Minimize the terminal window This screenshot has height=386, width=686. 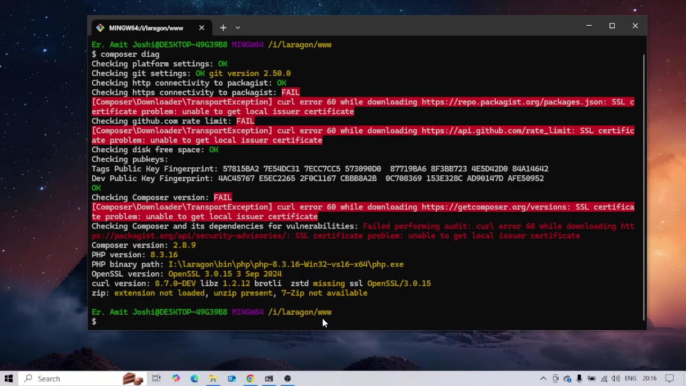tap(589, 26)
